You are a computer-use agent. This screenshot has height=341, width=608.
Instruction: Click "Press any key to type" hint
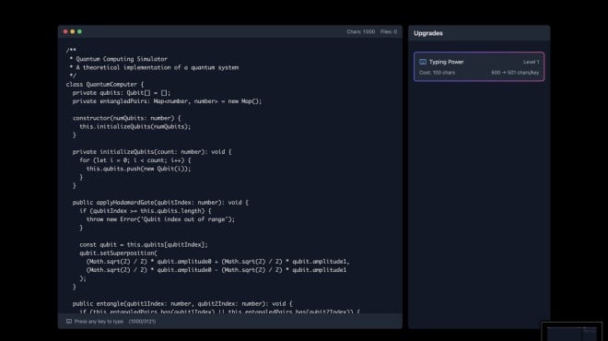(x=99, y=322)
